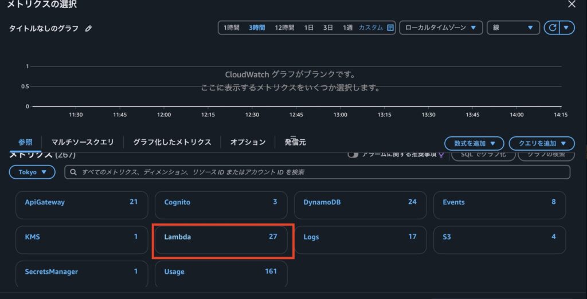Open Lambda metrics namespace
Image resolution: width=587 pixels, height=299 pixels.
pyautogui.click(x=221, y=240)
